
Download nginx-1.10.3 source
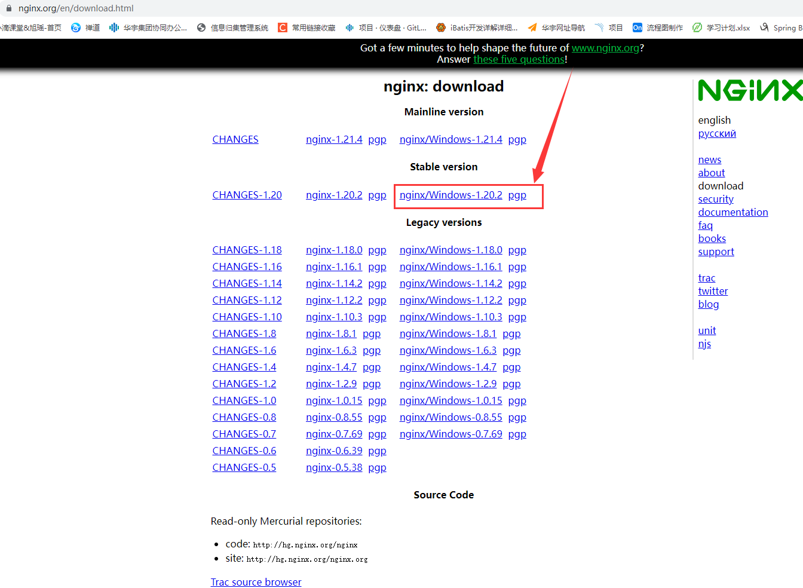tap(334, 317)
